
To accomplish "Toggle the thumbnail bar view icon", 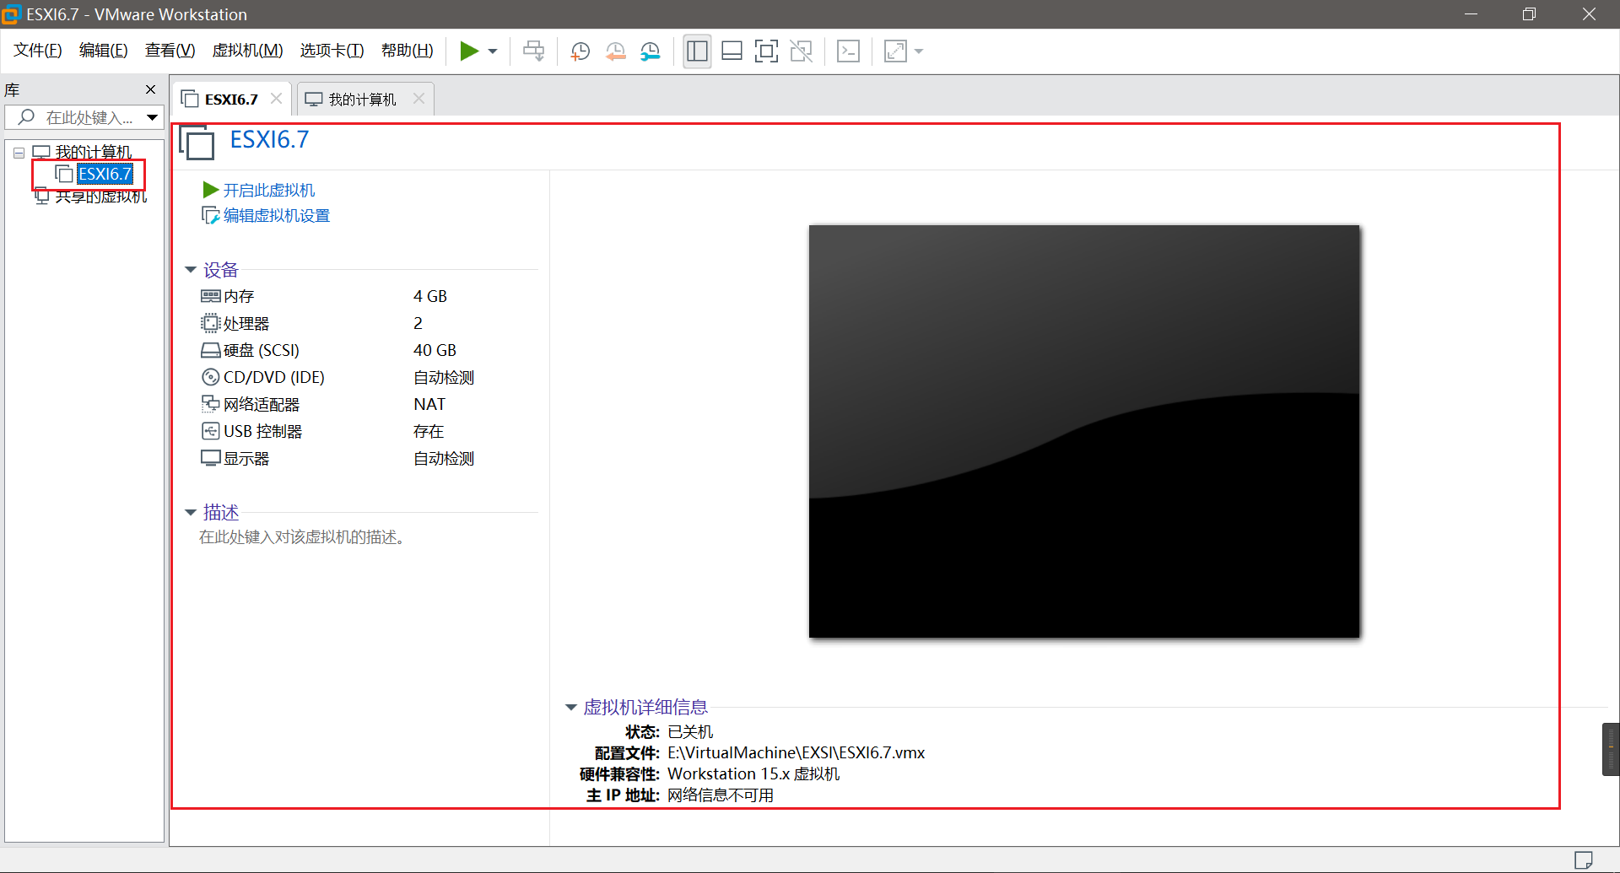I will click(732, 51).
